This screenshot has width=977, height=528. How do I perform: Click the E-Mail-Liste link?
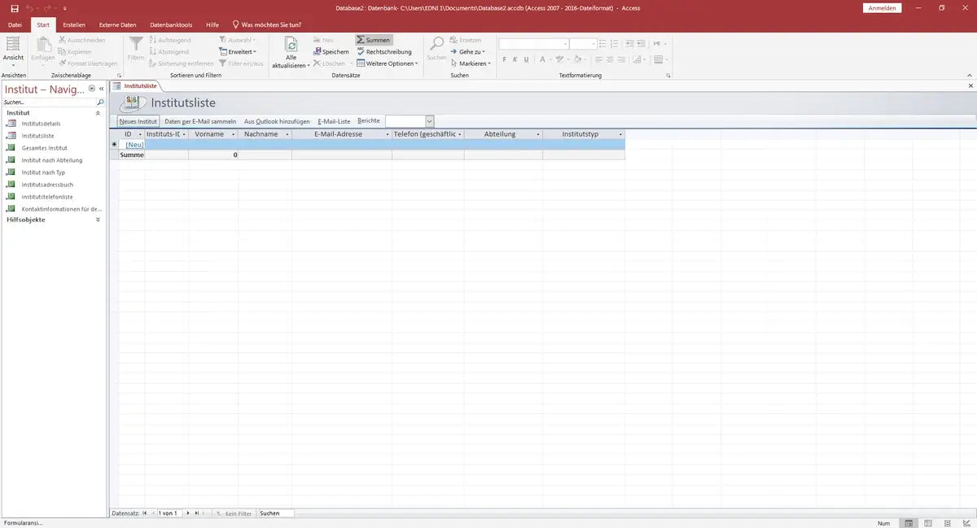pyautogui.click(x=334, y=120)
